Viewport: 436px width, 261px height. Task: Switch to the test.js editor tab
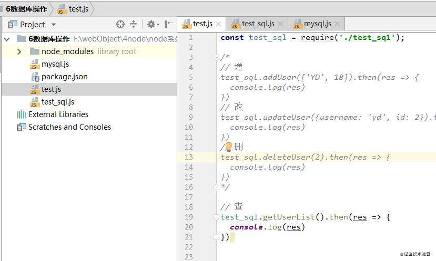[202, 24]
